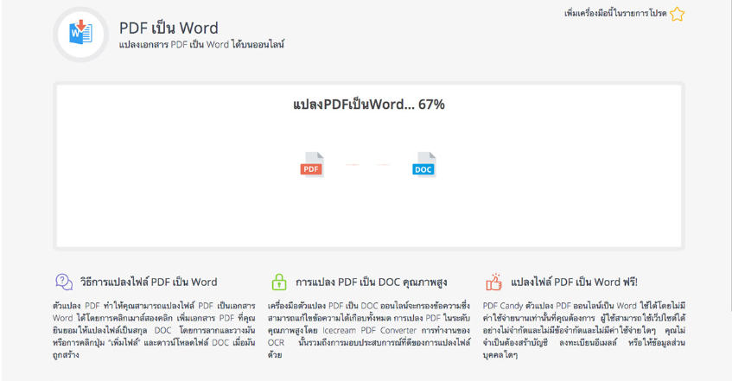
Task: Click subtitle 'แปลงเอกสาร PDF เป็น Word ได้บนออนไลน์'
Action: tap(201, 45)
